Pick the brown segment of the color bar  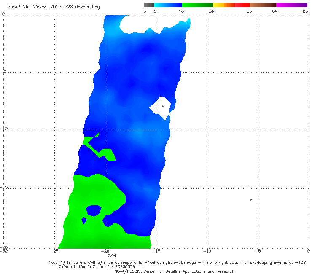pos(263,5)
